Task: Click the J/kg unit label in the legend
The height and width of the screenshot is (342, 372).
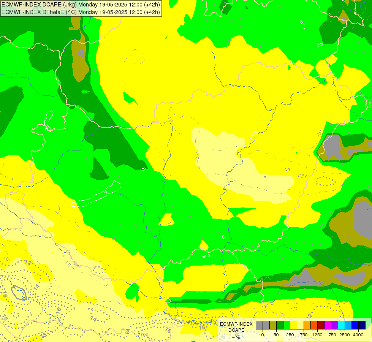Action: 236,337
